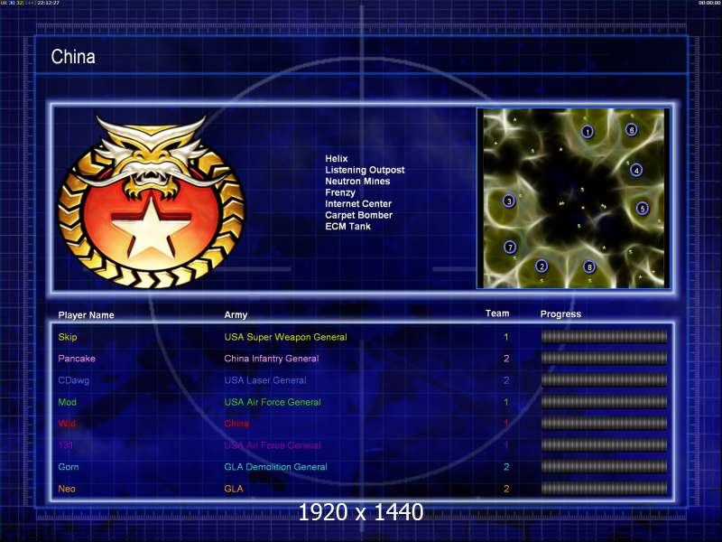The width and height of the screenshot is (722, 542).
Task: Select start position 7 on the map
Action: click(510, 247)
